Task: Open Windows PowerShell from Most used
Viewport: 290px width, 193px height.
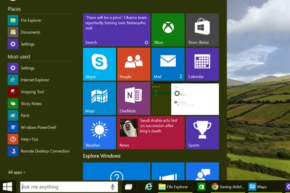Action: click(41, 127)
